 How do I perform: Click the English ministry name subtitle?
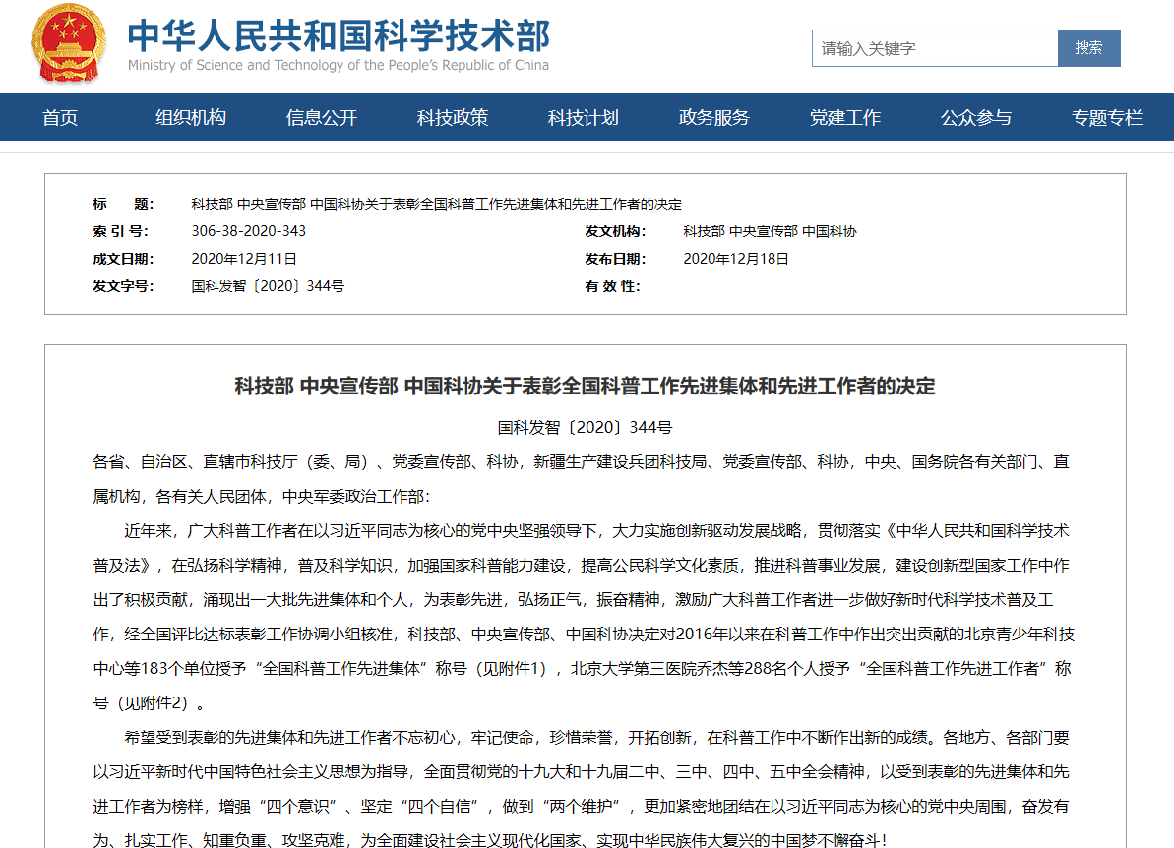pos(338,66)
